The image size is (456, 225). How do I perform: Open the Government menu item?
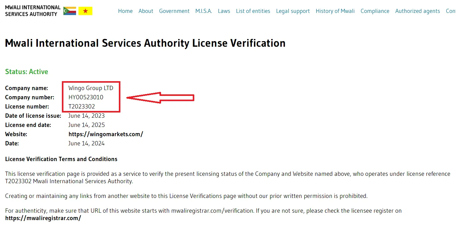pos(174,11)
